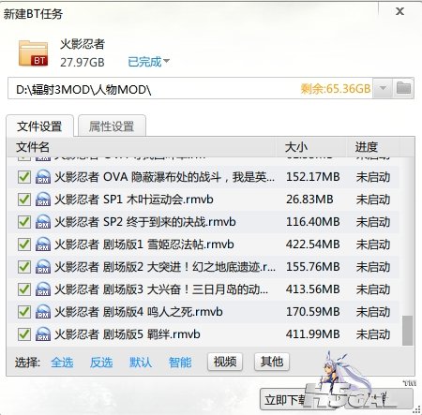Click size value 422.54MB
The height and width of the screenshot is (415, 422).
click(313, 245)
